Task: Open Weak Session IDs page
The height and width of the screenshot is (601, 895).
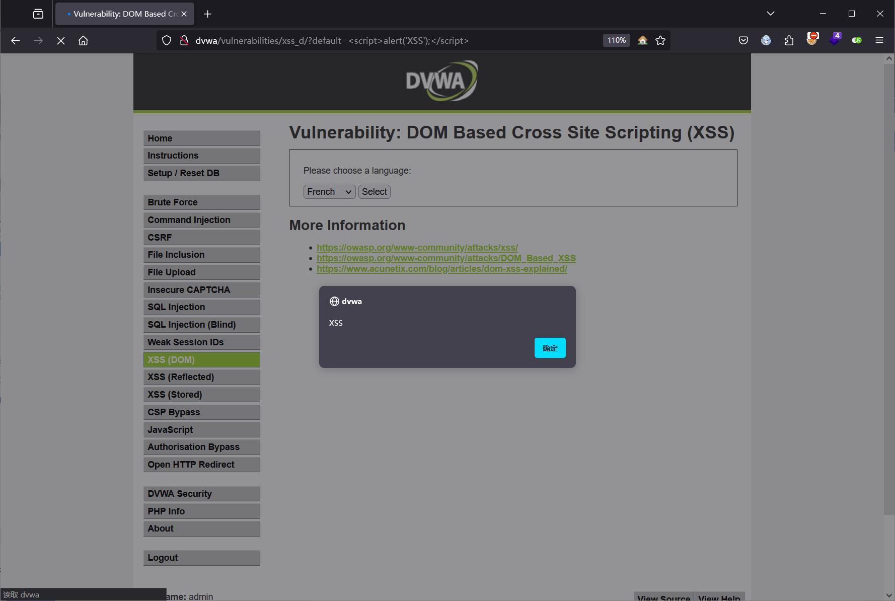Action: tap(202, 342)
